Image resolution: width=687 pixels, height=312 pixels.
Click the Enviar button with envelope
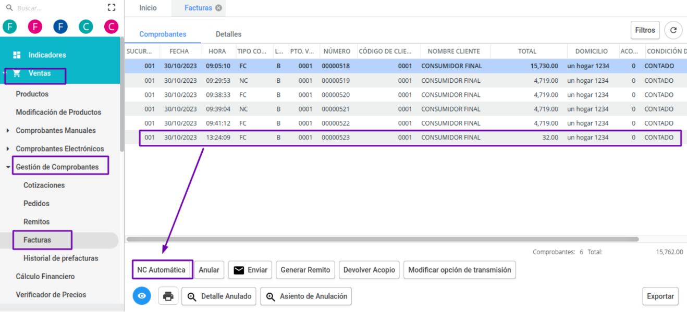pos(250,270)
